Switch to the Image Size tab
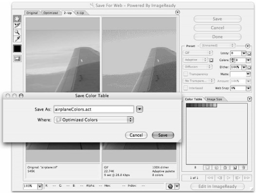256x193 pixels. coord(214,99)
